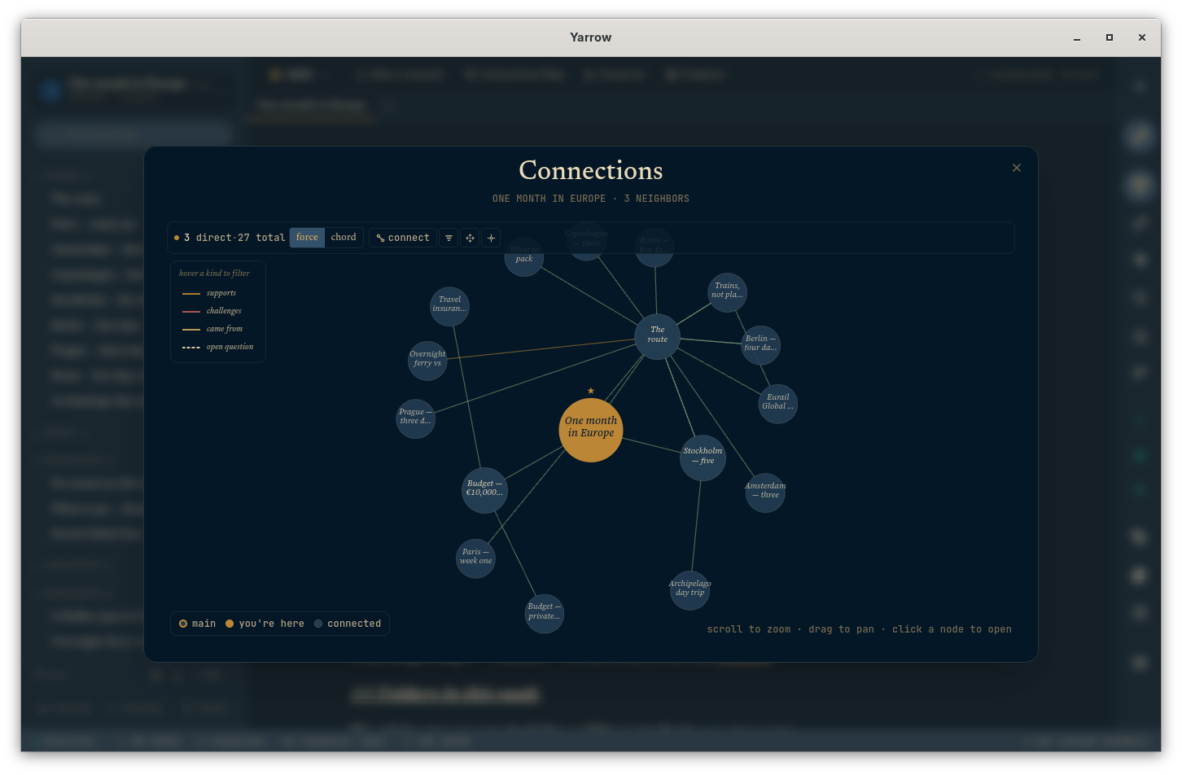
Task: Open the 'Eurail Global...' node
Action: tap(777, 404)
